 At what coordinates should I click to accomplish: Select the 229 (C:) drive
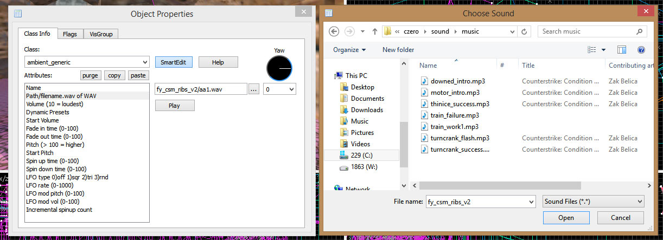[361, 155]
